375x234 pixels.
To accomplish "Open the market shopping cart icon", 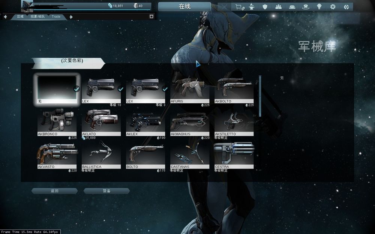I will (240, 7).
